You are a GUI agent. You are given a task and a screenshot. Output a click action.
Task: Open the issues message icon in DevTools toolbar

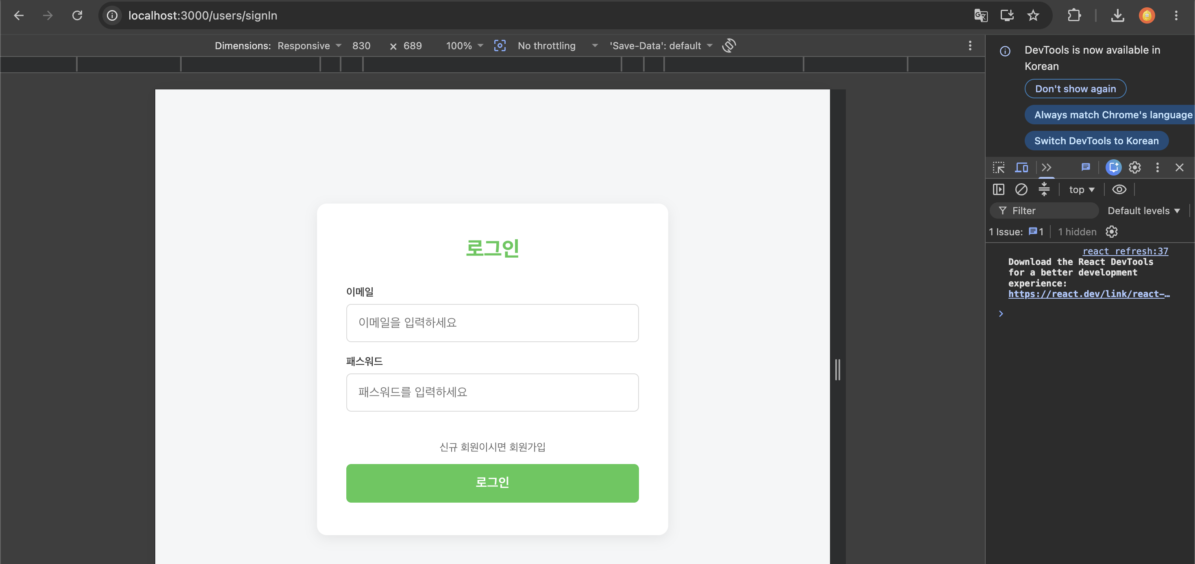(1086, 167)
